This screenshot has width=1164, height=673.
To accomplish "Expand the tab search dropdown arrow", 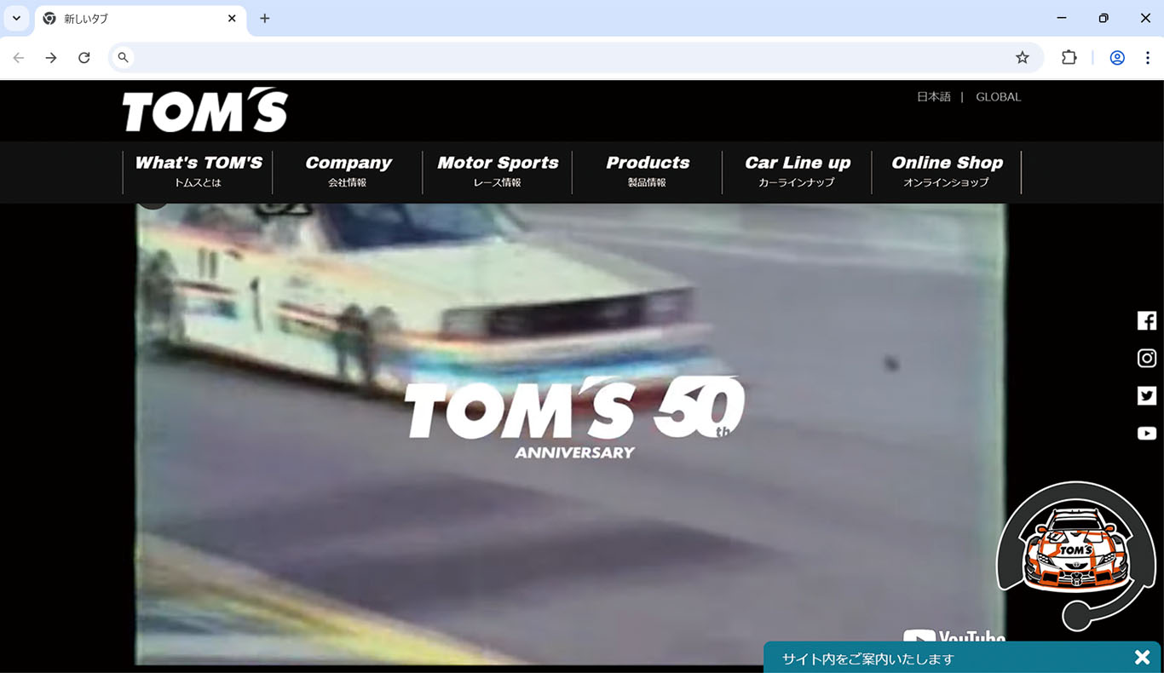I will point(16,18).
